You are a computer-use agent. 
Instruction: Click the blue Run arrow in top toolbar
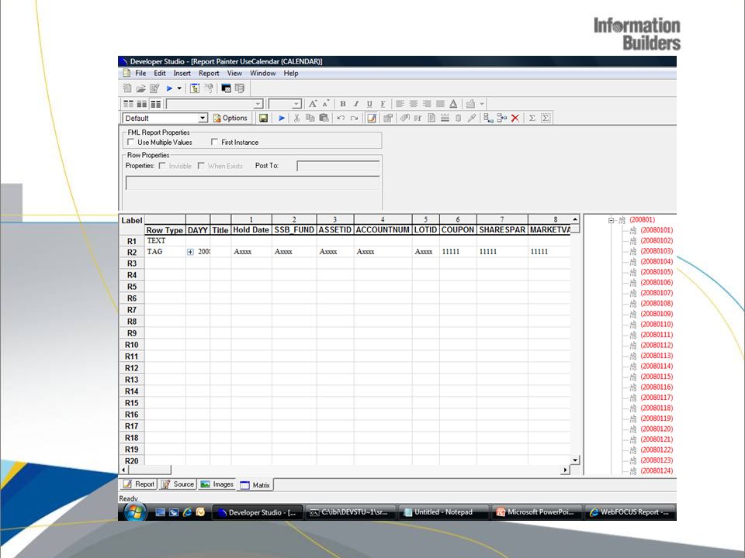(x=169, y=88)
